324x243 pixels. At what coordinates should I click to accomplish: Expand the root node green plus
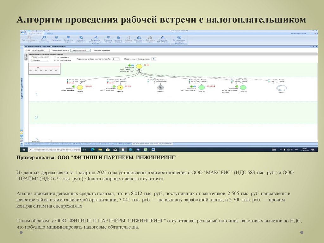[x=129, y=65]
